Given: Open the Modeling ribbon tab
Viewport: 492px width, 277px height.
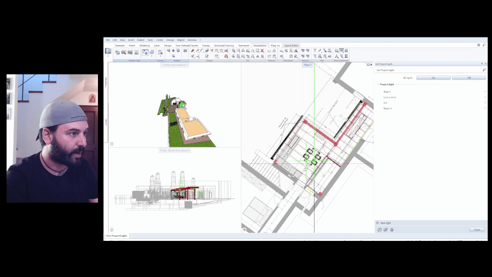Looking at the screenshot, I should point(144,46).
